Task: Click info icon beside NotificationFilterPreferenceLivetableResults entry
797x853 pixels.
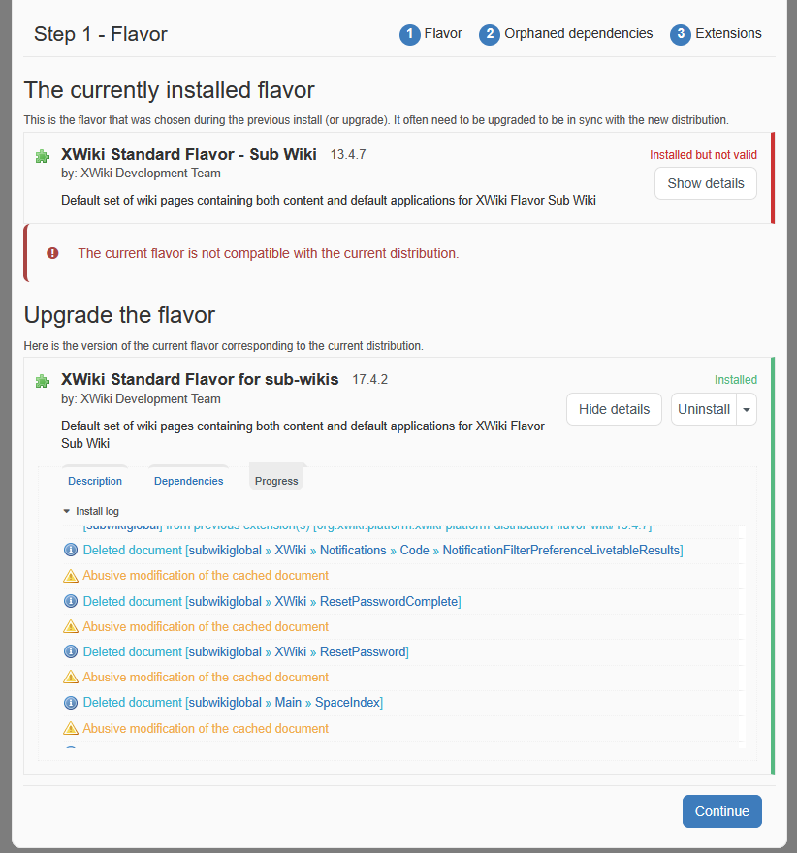Action: click(x=71, y=550)
